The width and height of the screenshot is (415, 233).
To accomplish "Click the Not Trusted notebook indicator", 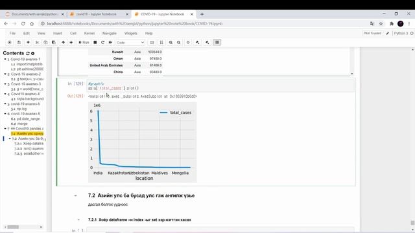I will pyautogui.click(x=373, y=33).
